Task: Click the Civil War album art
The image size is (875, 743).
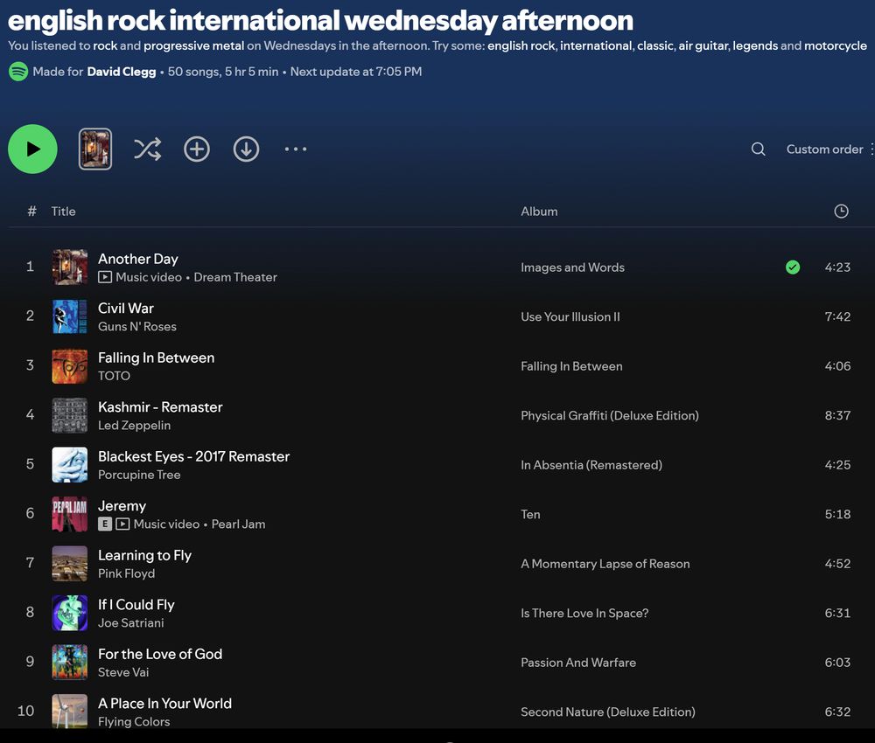Action: click(x=70, y=316)
